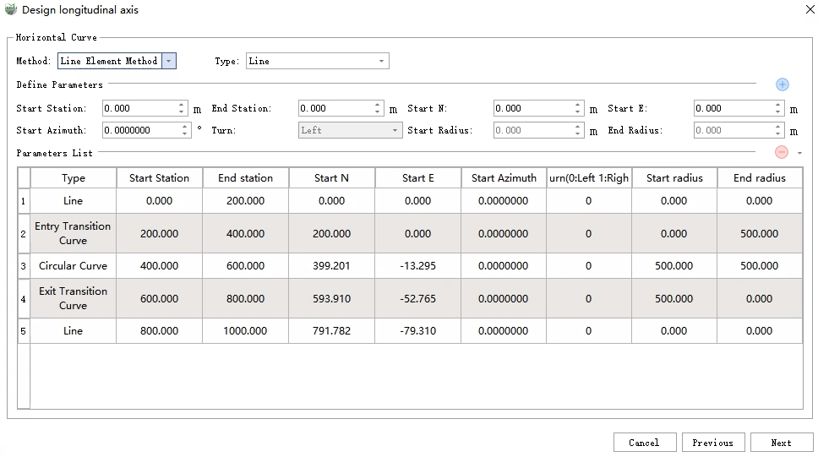This screenshot has width=818, height=457.
Task: Expand the arrow next to remove icon
Action: tap(799, 153)
